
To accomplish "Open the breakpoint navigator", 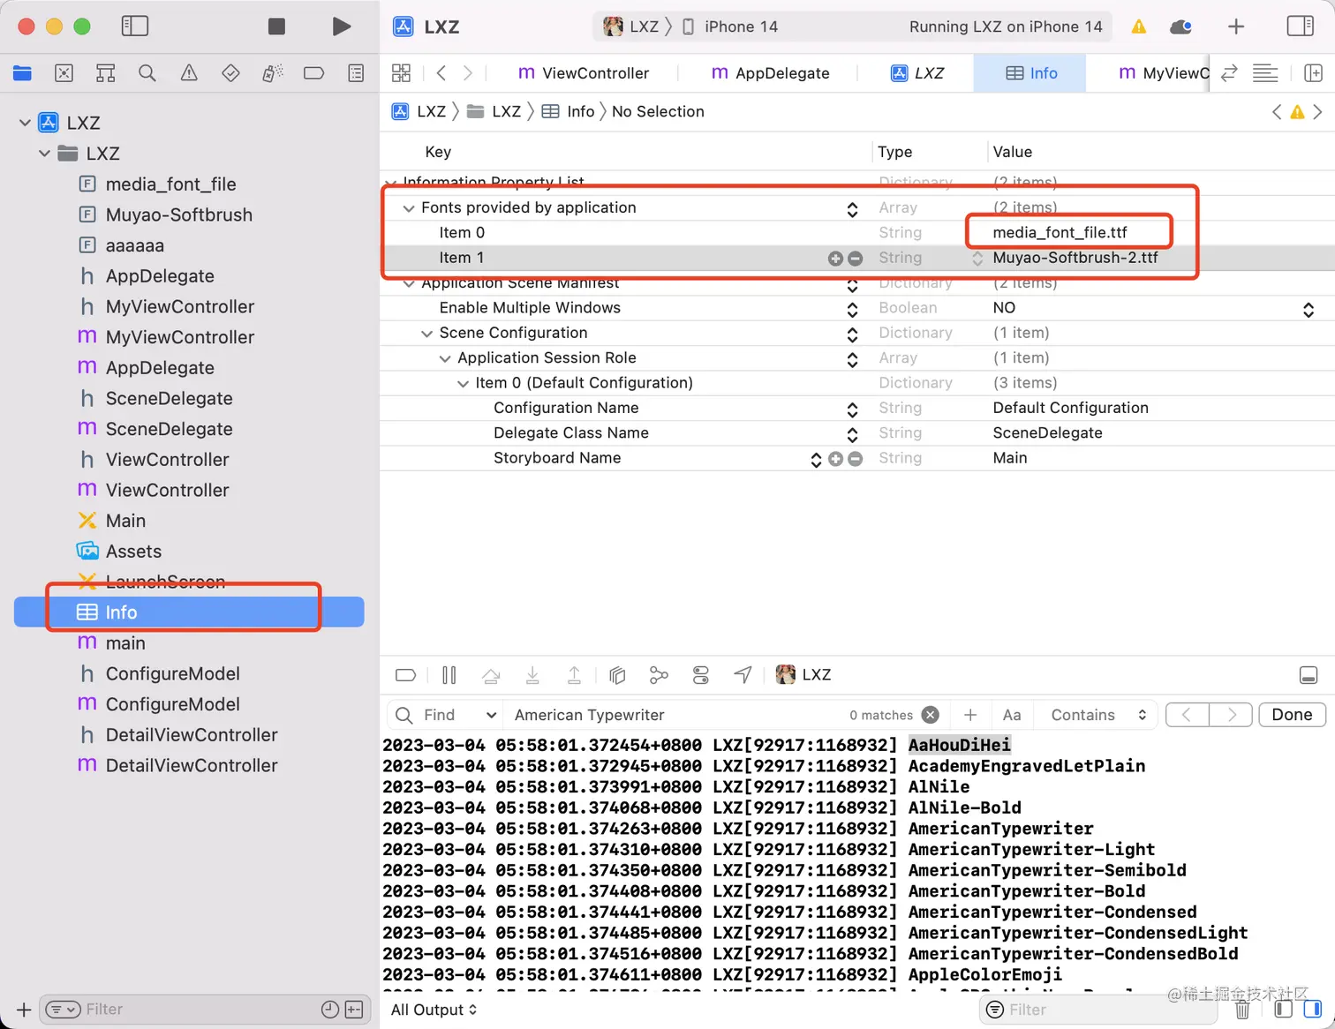I will 313,73.
